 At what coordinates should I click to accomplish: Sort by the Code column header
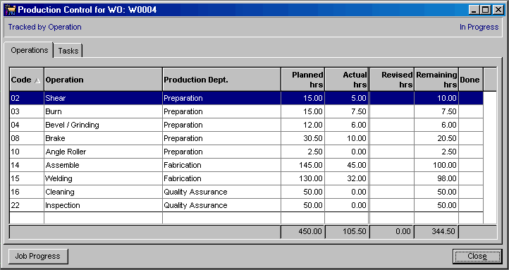(x=27, y=80)
